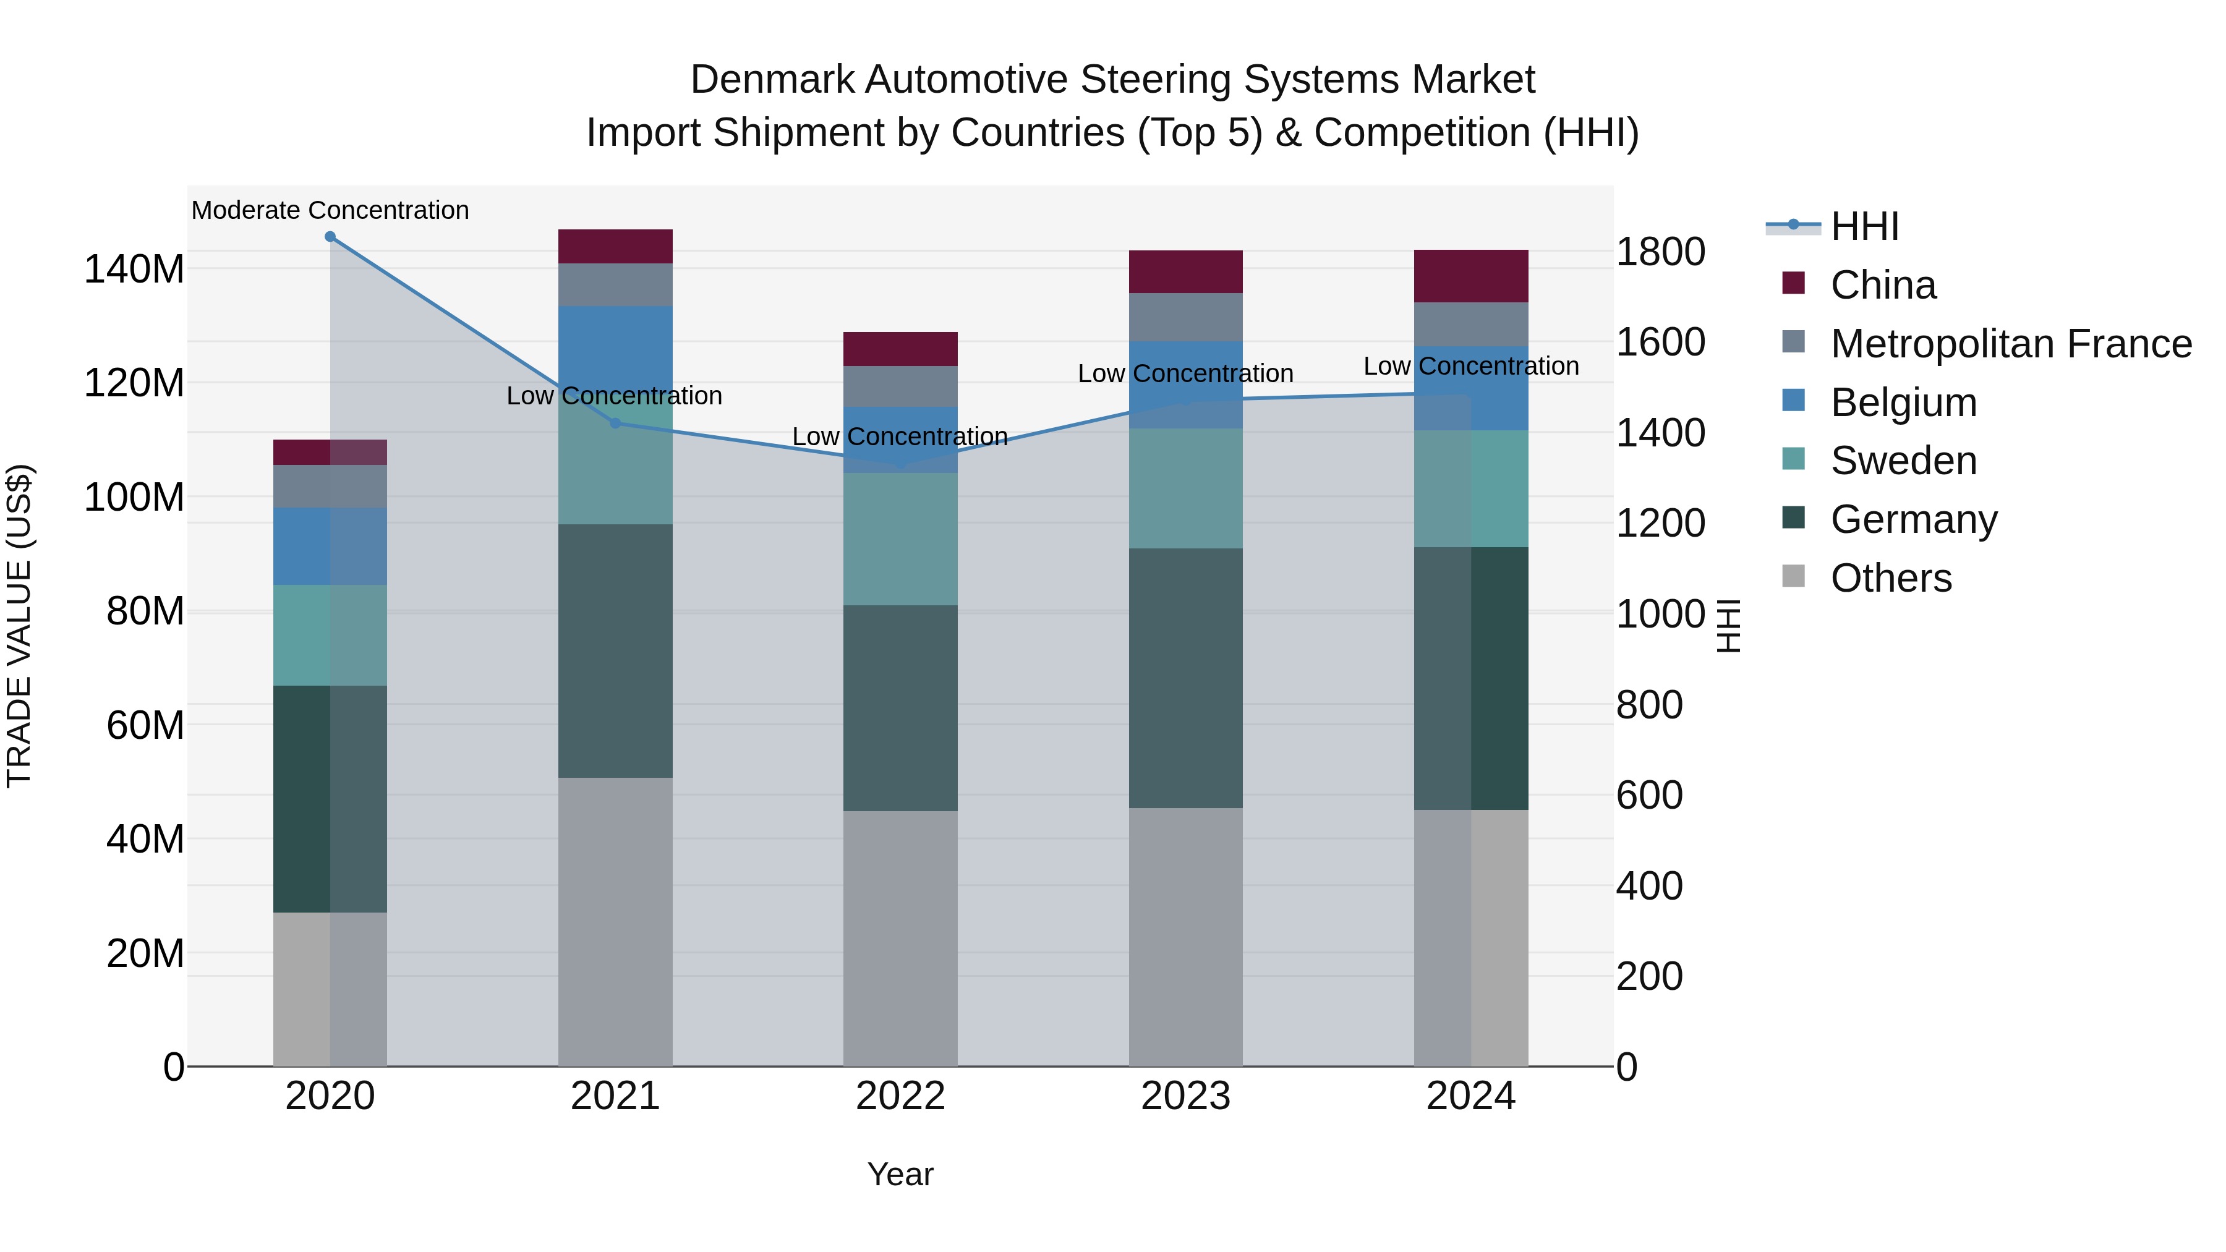This screenshot has height=1252, width=2226.
Task: Click the 2021 Germany bar segment
Action: tap(615, 650)
